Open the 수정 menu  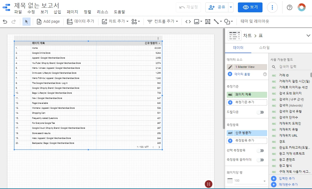(31, 12)
